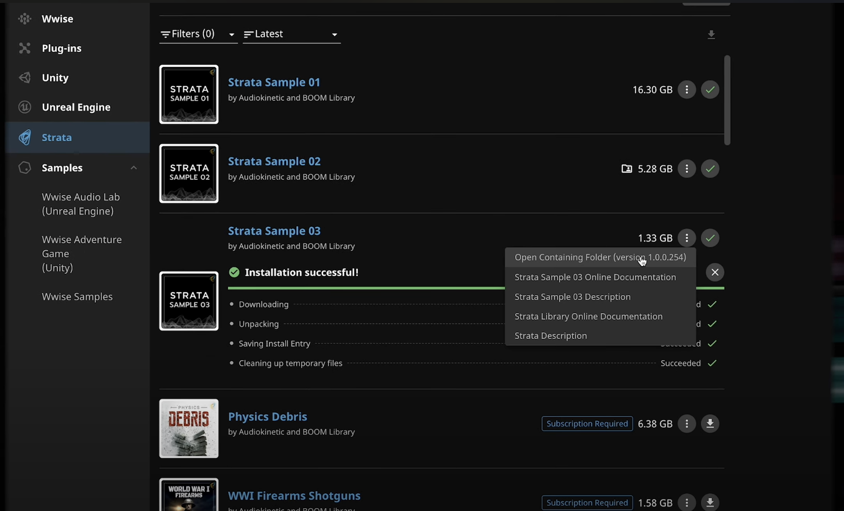
Task: Click the 'Saving Install Entry' step text
Action: (275, 344)
